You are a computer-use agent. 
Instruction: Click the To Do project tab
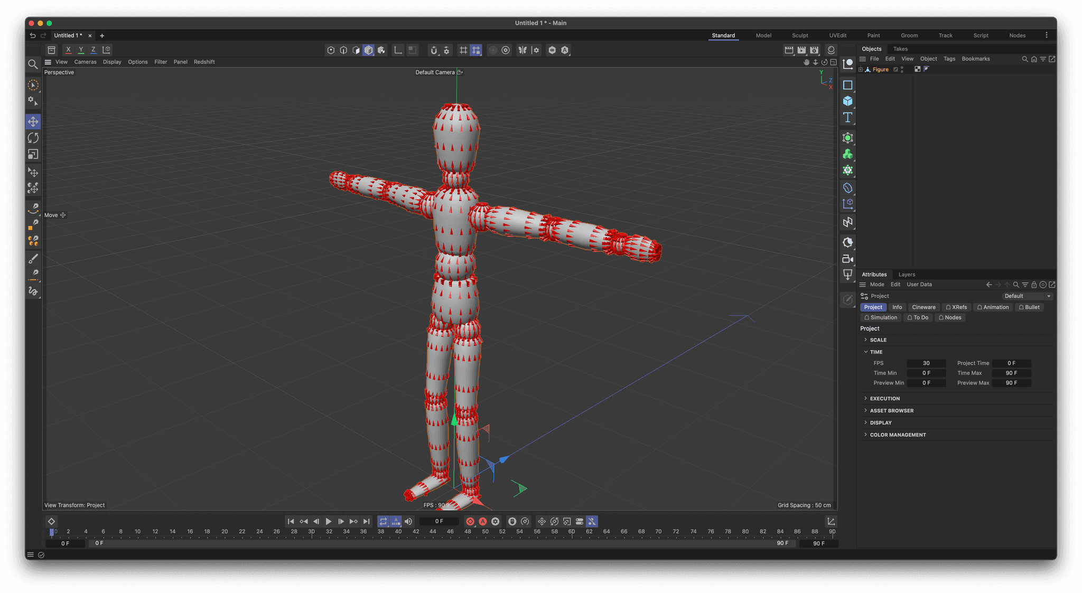(918, 317)
